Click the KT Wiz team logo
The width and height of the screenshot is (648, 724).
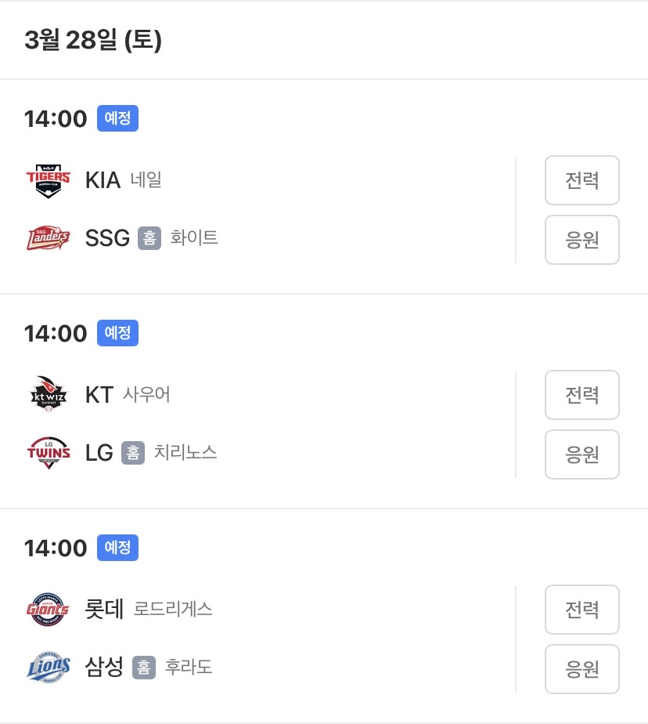pos(48,395)
